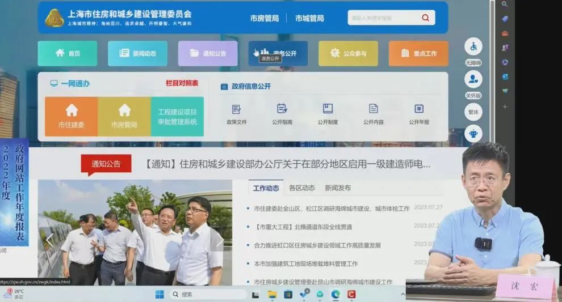Click the 无障碍 accessibility icon
Viewport: 562px width, 302px height.
(x=473, y=46)
